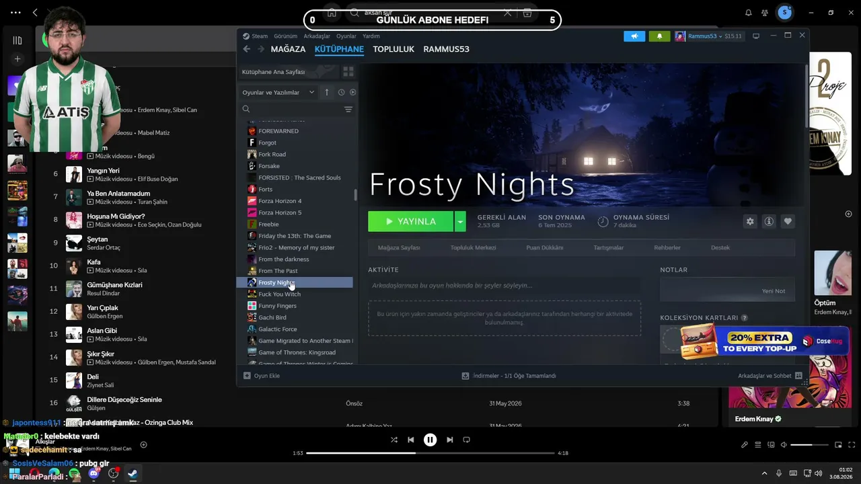The image size is (861, 484).
Task: Toggle the repeat button in the music player
Action: (466, 440)
